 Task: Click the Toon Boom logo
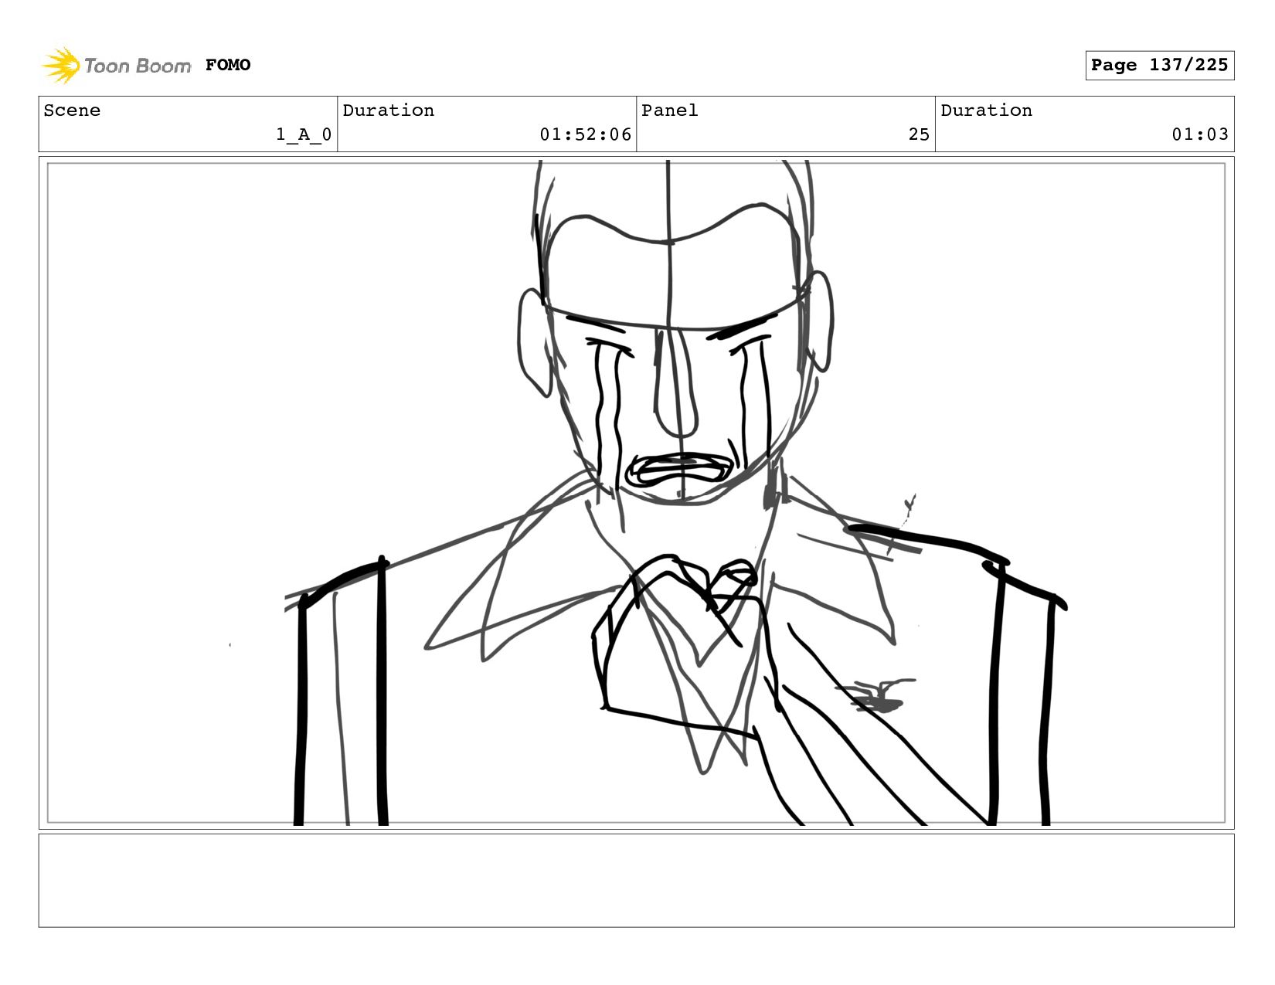(116, 65)
